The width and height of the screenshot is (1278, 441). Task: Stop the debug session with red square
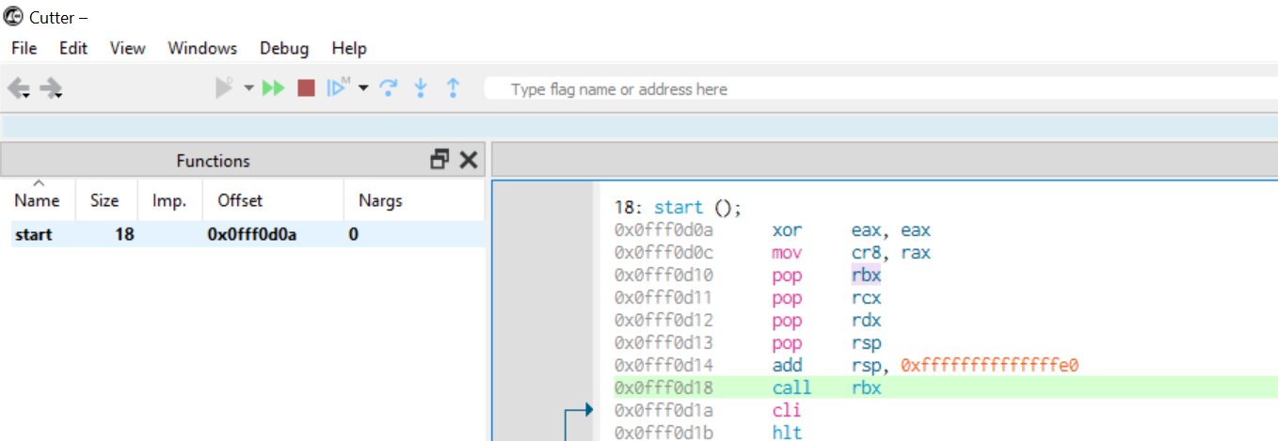306,88
